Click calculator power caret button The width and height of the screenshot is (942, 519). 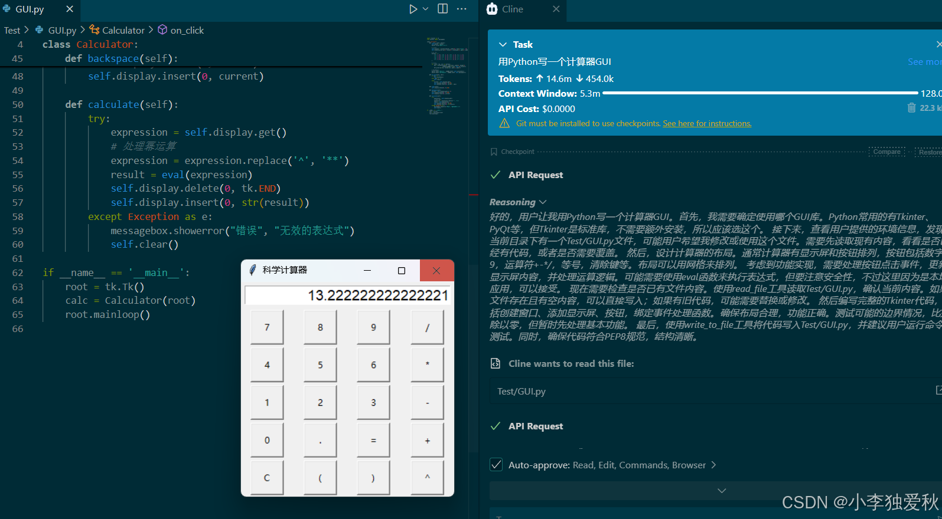427,478
